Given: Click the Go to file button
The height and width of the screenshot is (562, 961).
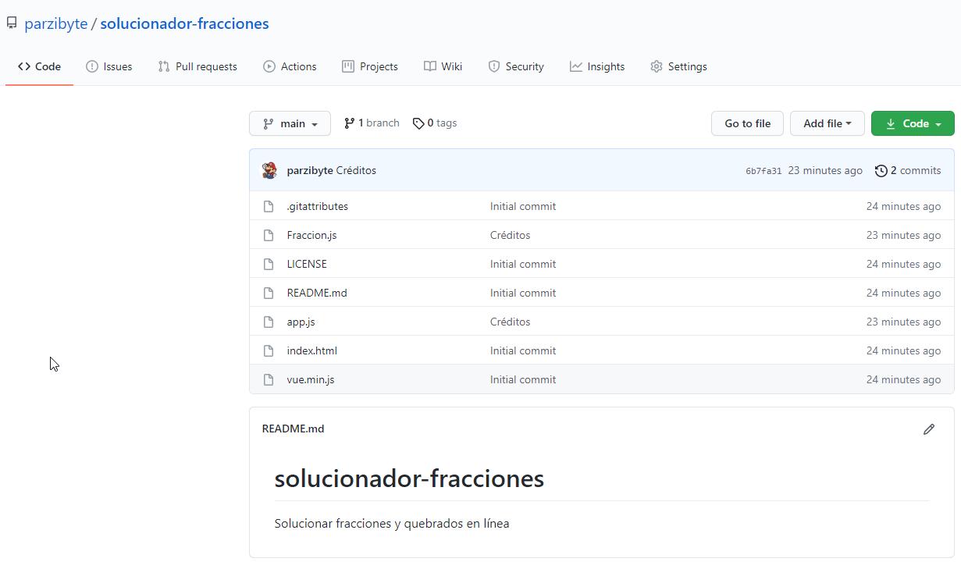Looking at the screenshot, I should pos(747,123).
